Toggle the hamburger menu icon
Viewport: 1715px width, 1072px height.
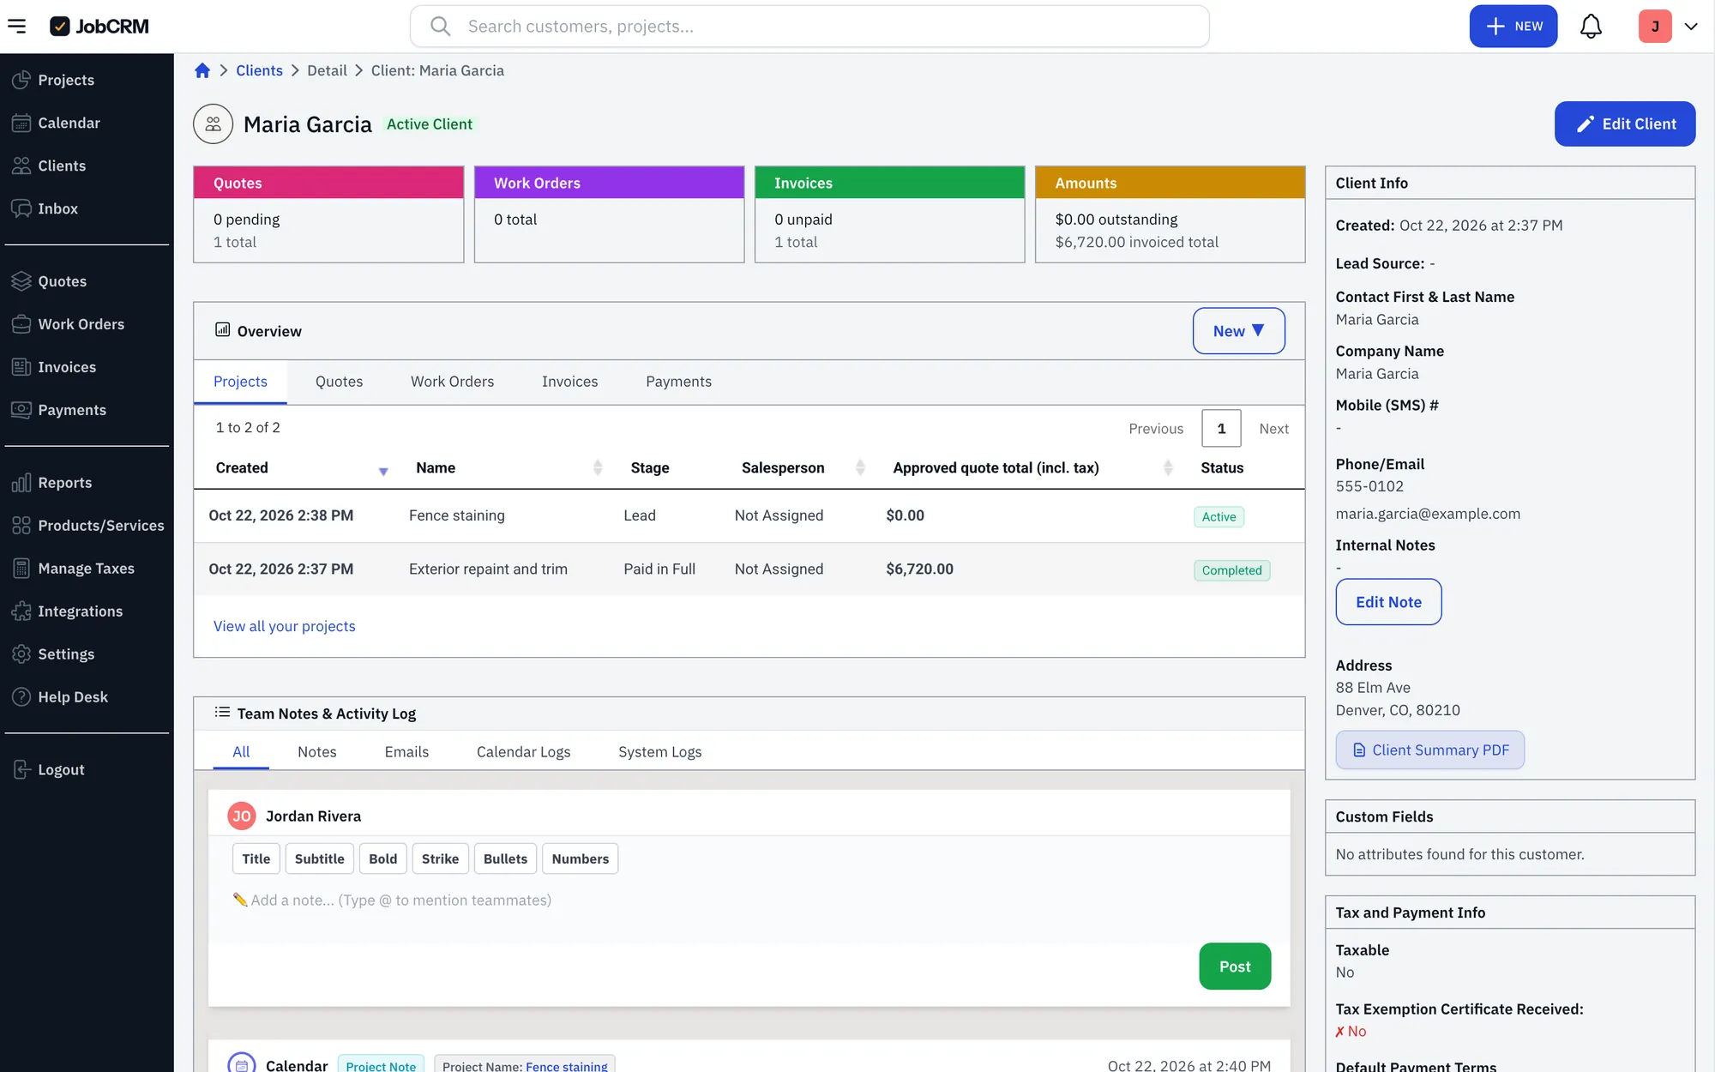point(17,26)
